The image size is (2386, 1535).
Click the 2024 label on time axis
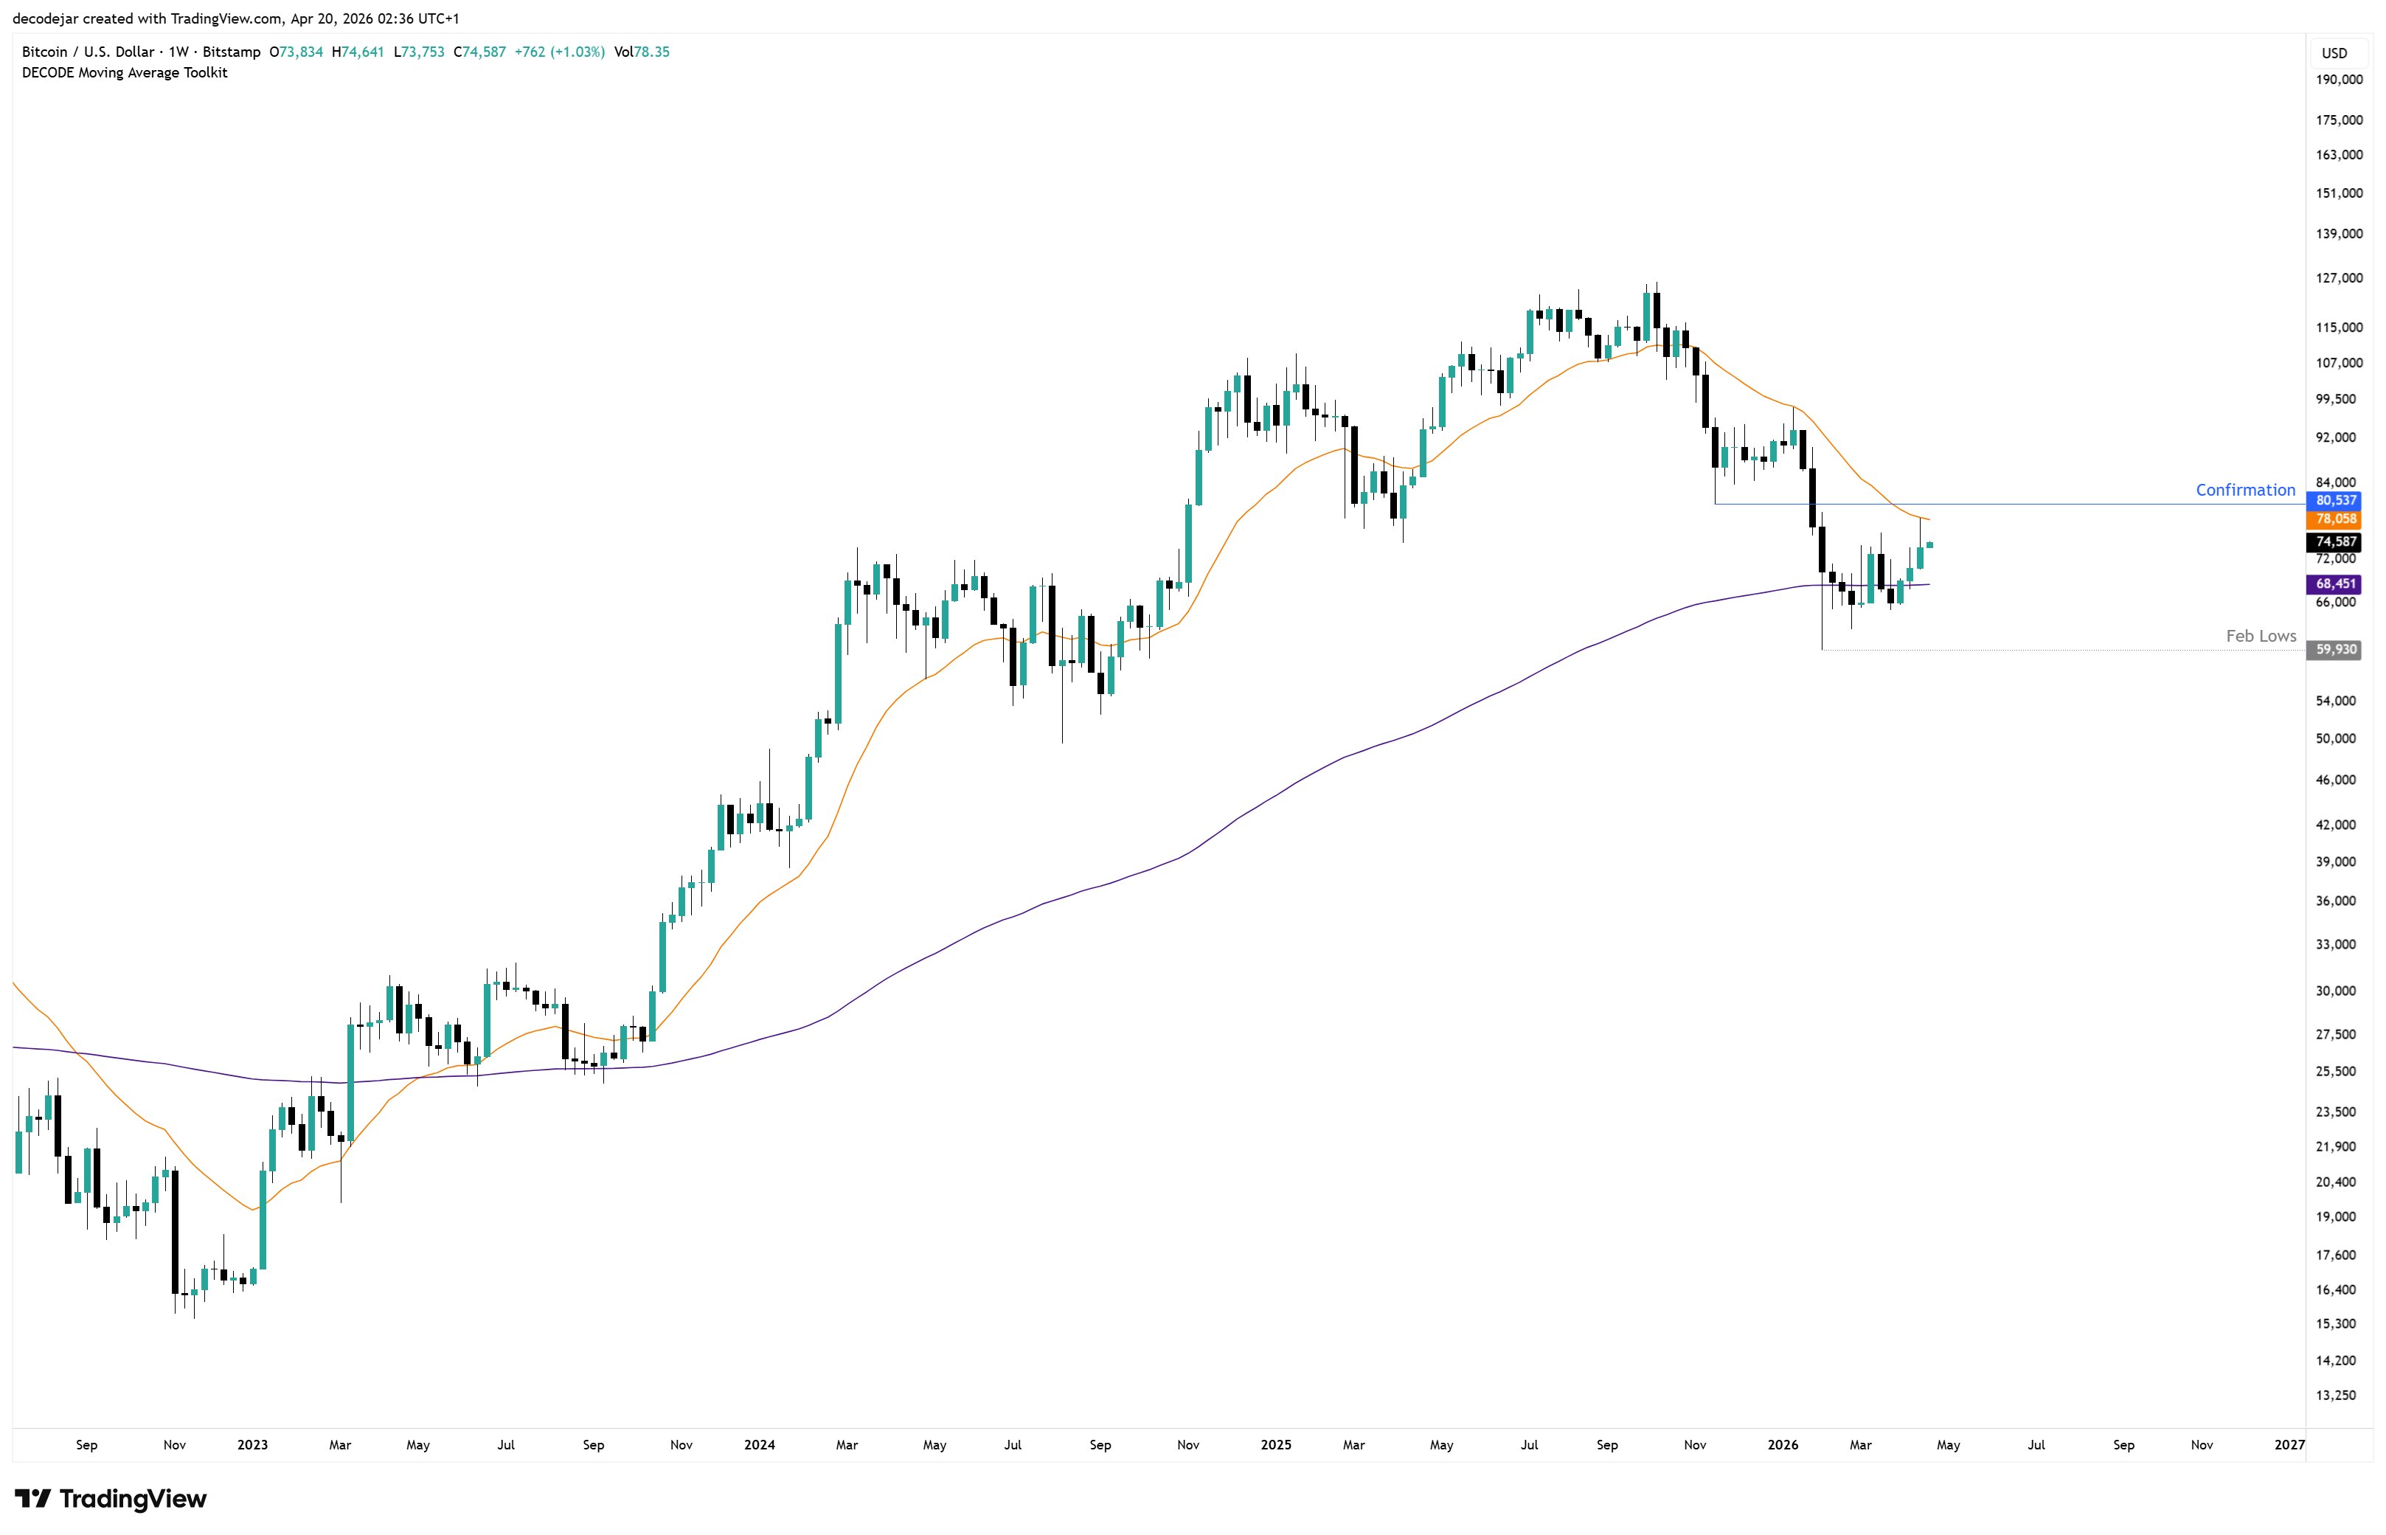pos(758,1444)
